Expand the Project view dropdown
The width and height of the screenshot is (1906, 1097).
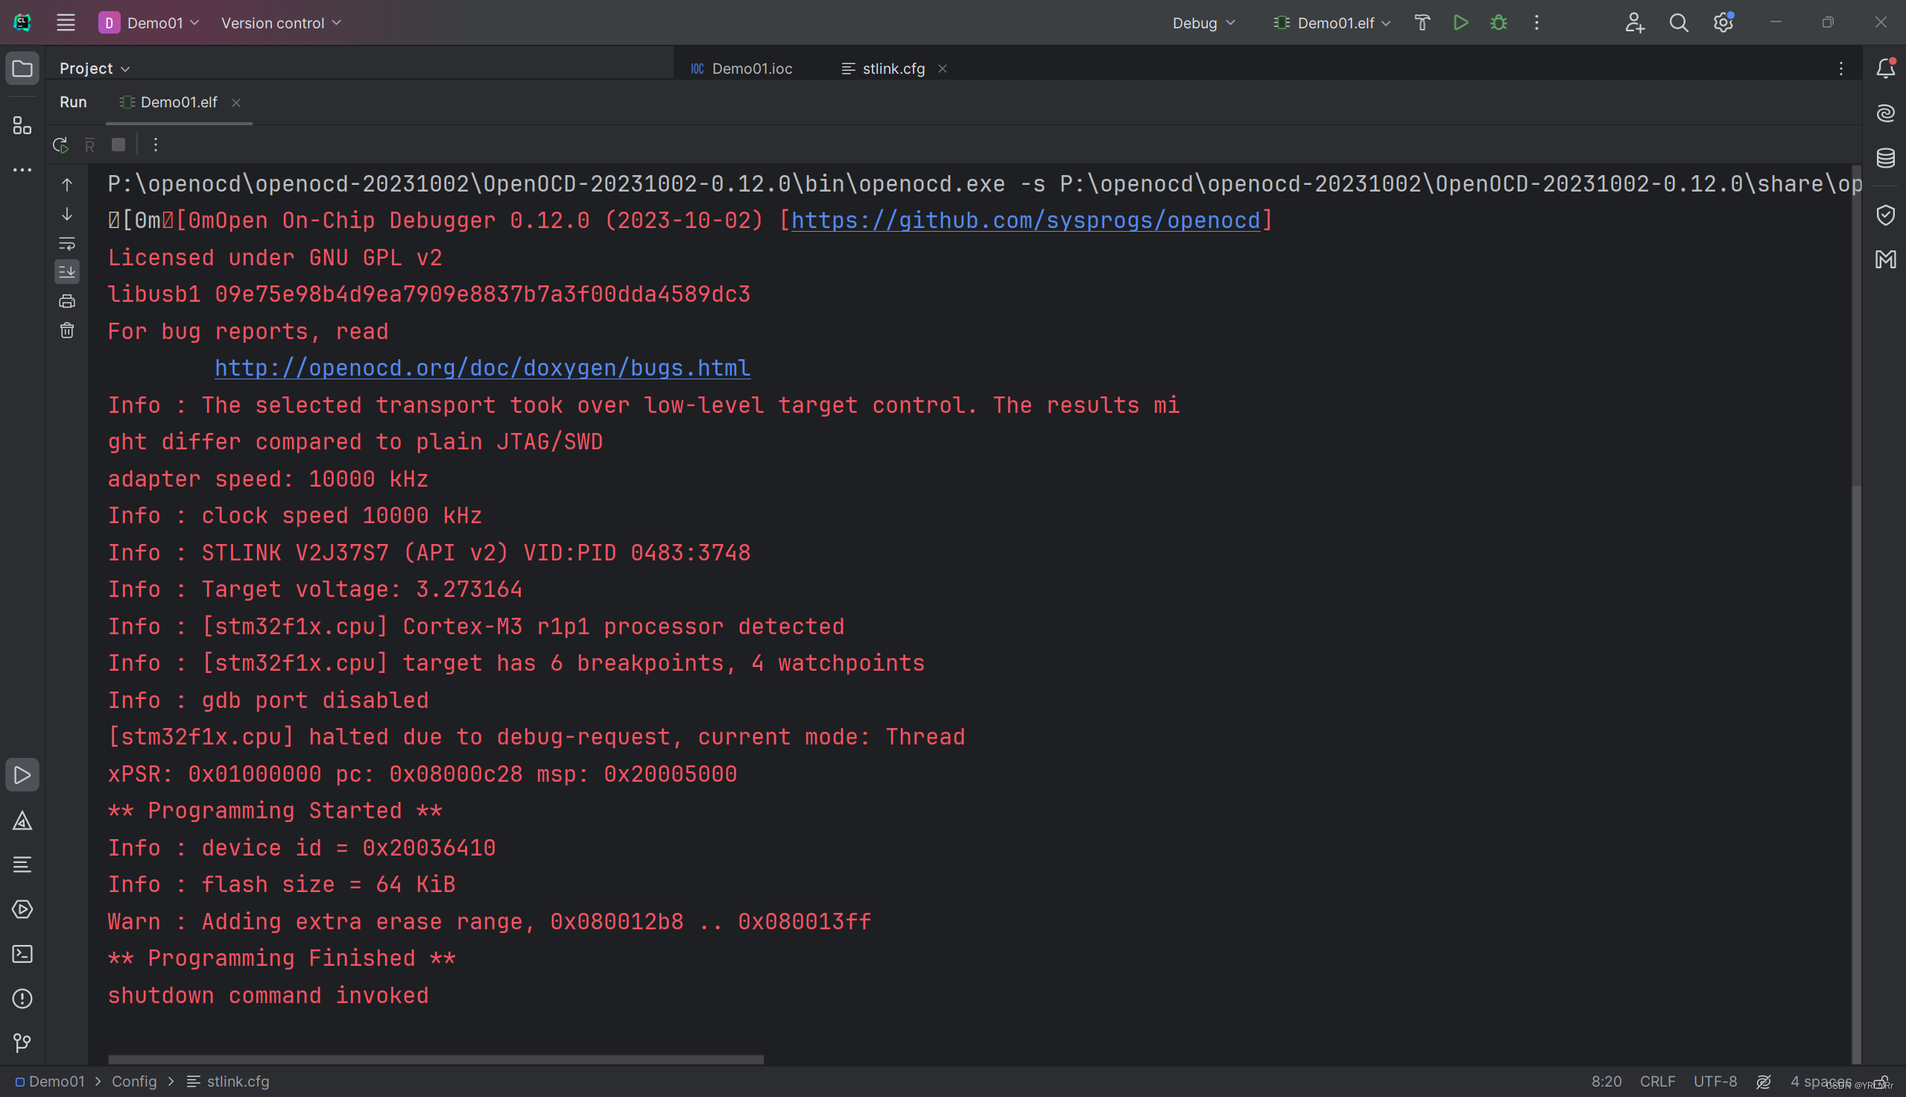click(95, 69)
